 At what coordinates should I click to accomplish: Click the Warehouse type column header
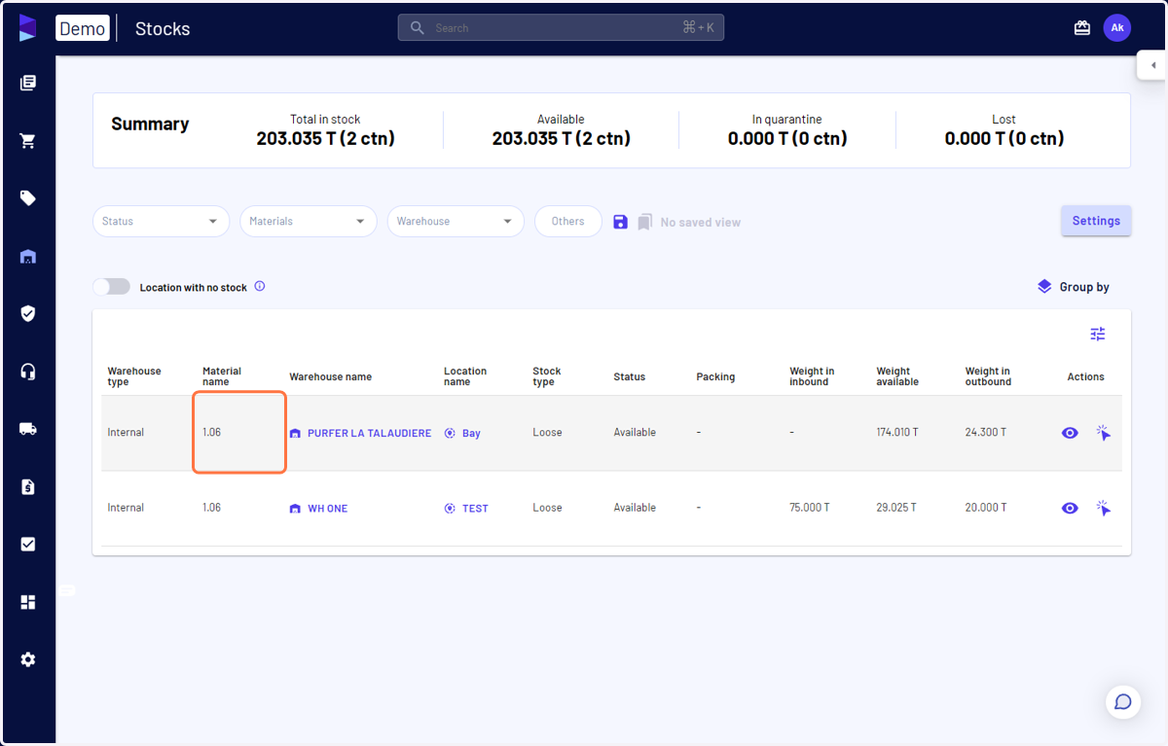(x=134, y=376)
